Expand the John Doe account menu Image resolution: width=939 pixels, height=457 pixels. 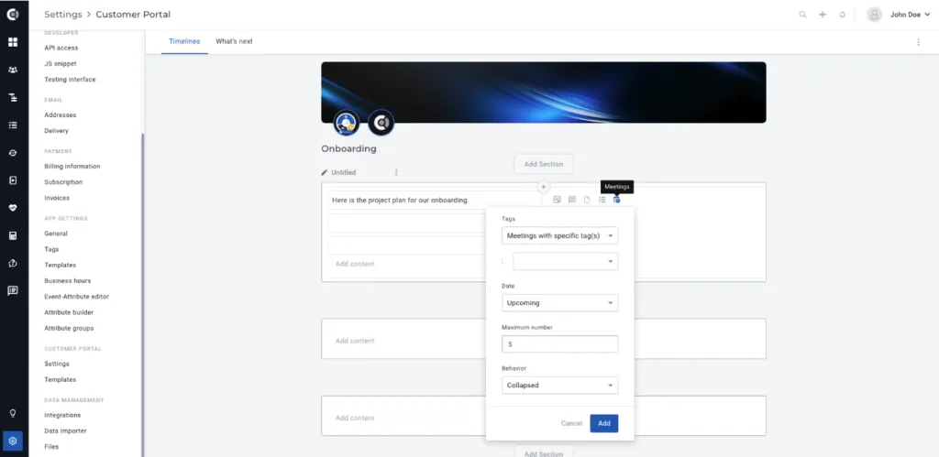(910, 15)
